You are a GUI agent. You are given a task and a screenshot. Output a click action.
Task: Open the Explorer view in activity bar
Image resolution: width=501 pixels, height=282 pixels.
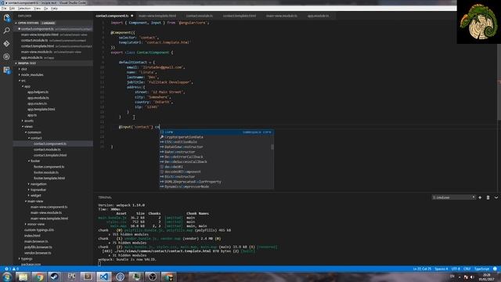tap(6, 18)
